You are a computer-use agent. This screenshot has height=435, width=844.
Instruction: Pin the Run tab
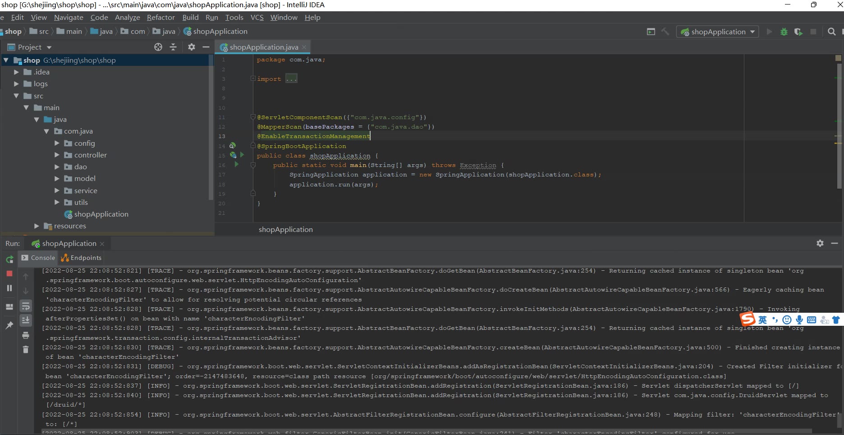tap(9, 325)
